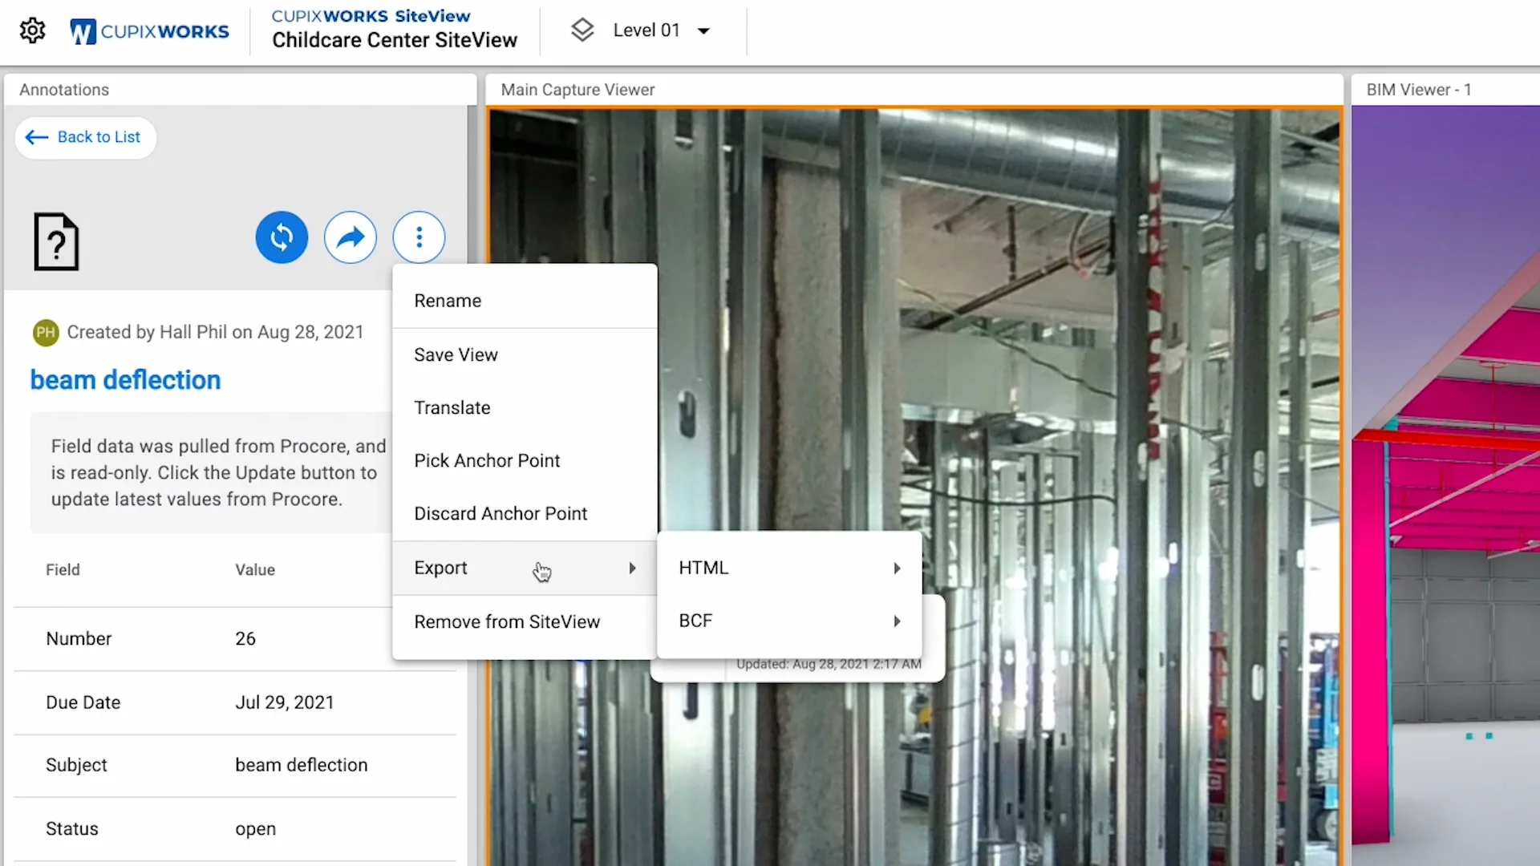
Task: Open the settings gear icon
Action: click(x=32, y=30)
